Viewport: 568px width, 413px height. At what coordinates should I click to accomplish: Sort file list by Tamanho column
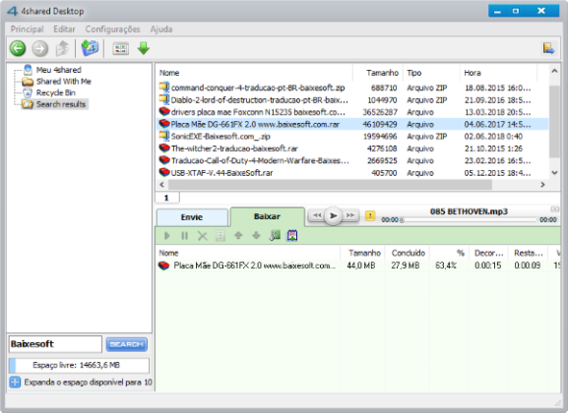click(x=378, y=73)
